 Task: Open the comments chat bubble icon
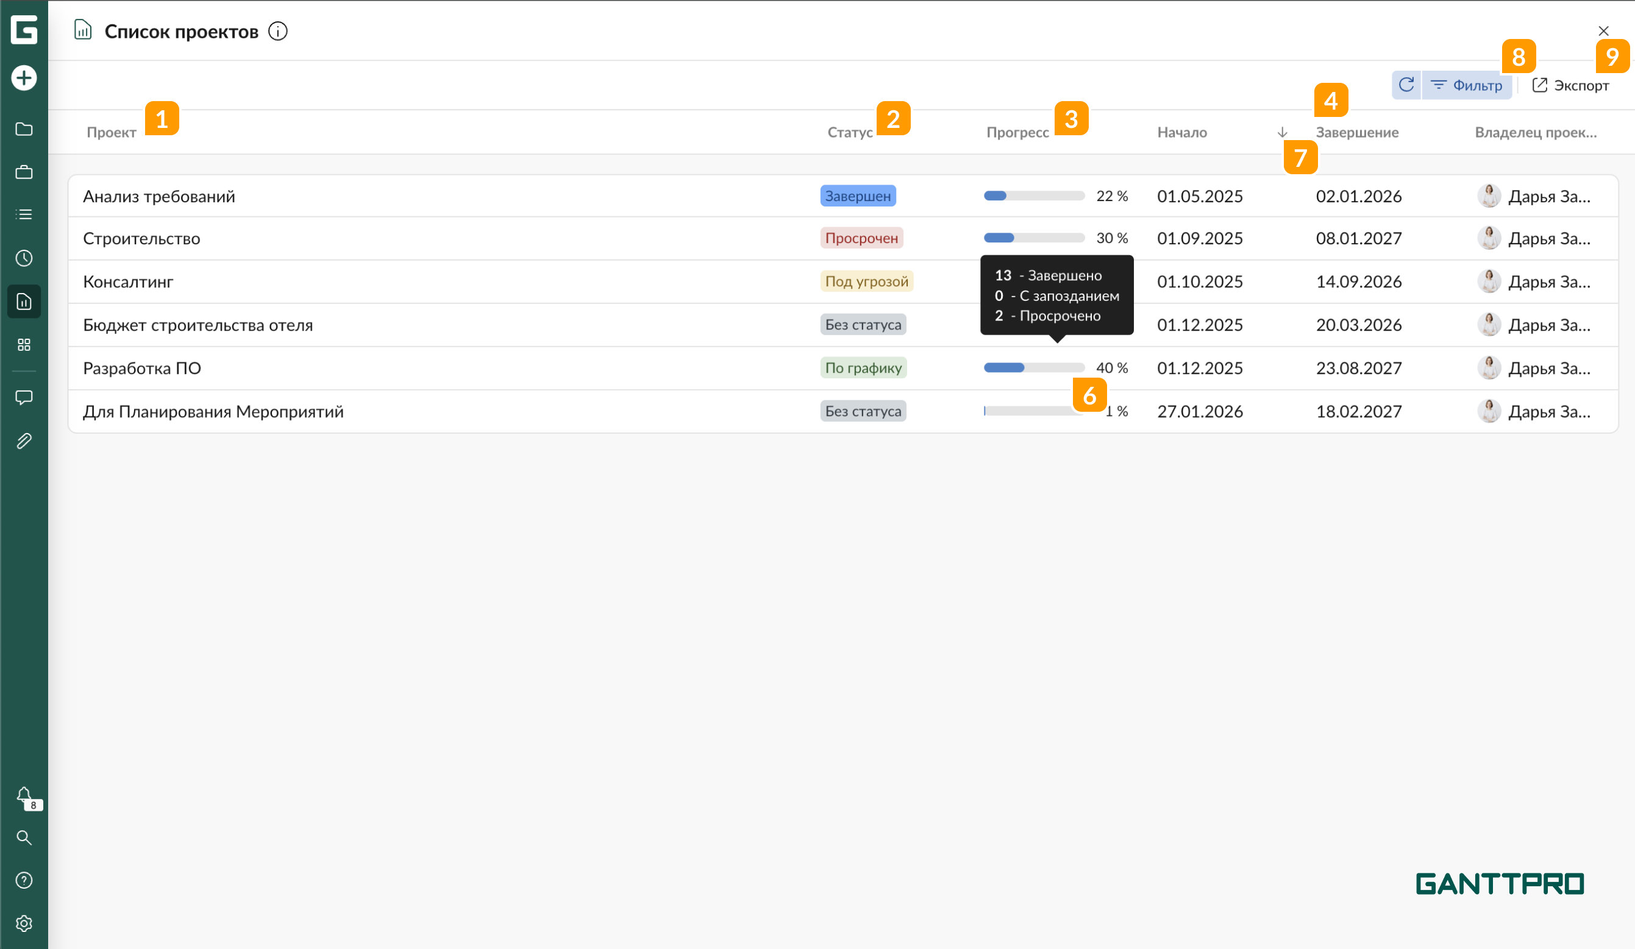[x=24, y=397]
